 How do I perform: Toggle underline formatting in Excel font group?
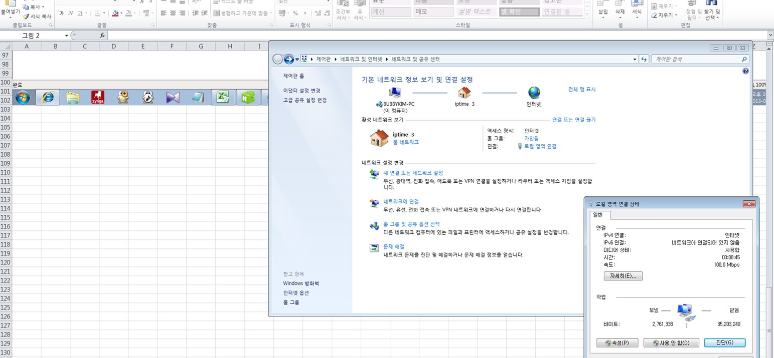tap(80, 14)
